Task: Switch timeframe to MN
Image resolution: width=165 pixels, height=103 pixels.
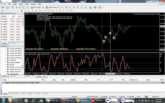Action: pyautogui.click(x=71, y=11)
